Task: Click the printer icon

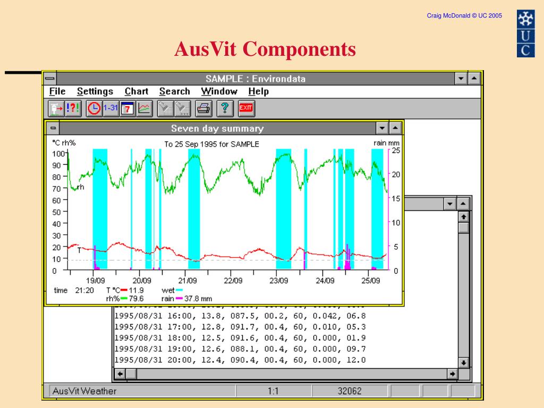Action: tap(203, 108)
